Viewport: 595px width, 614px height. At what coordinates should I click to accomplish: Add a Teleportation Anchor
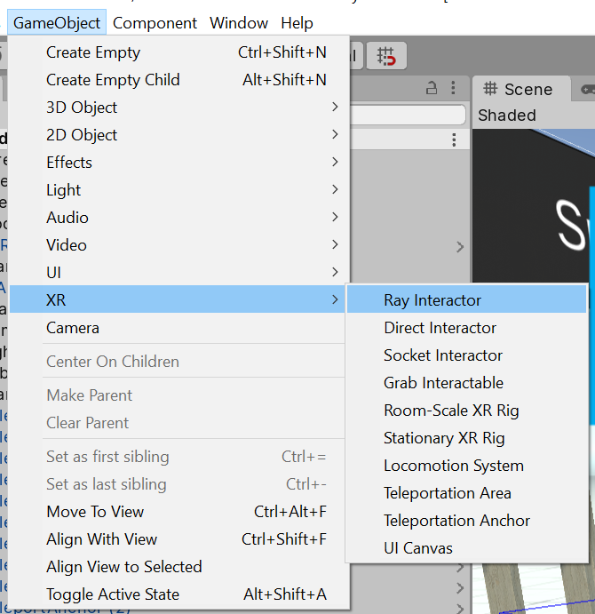click(x=466, y=521)
